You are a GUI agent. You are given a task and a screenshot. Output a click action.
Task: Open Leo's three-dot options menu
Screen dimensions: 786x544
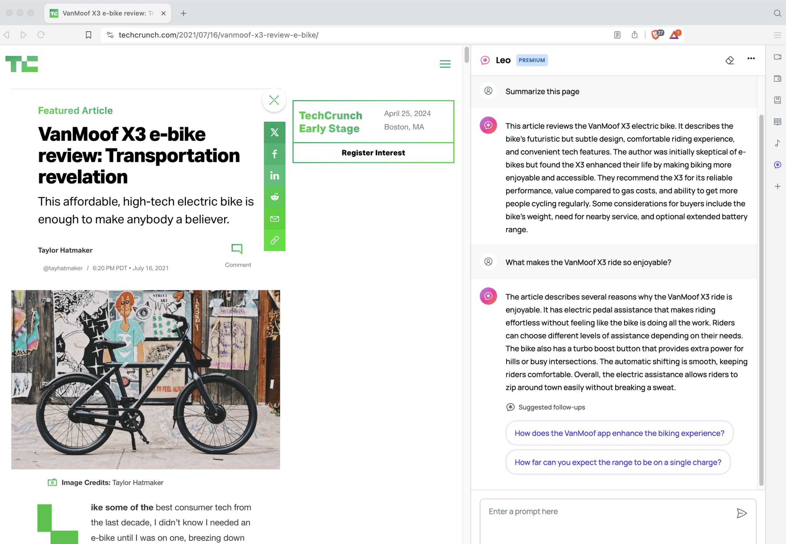[751, 59]
